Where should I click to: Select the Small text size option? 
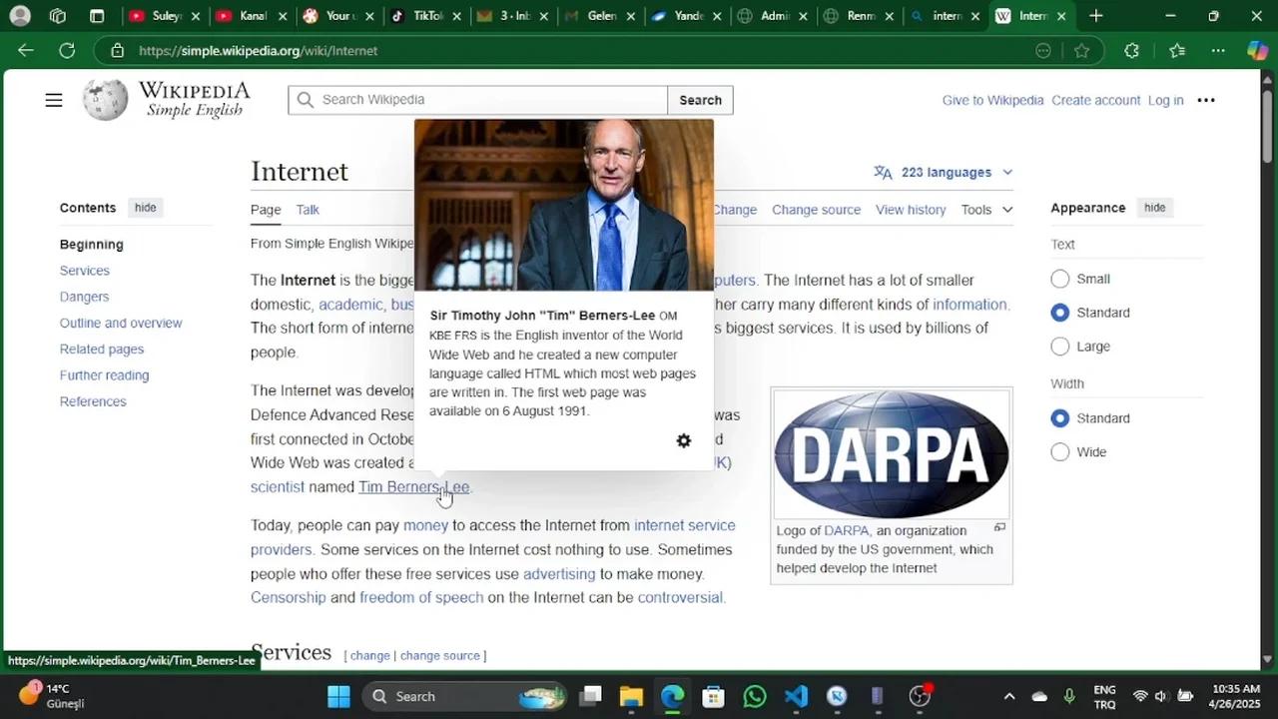coord(1059,279)
